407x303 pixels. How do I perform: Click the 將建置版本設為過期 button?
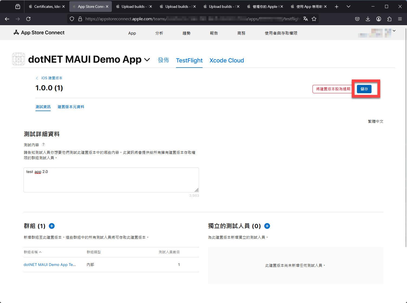333,89
